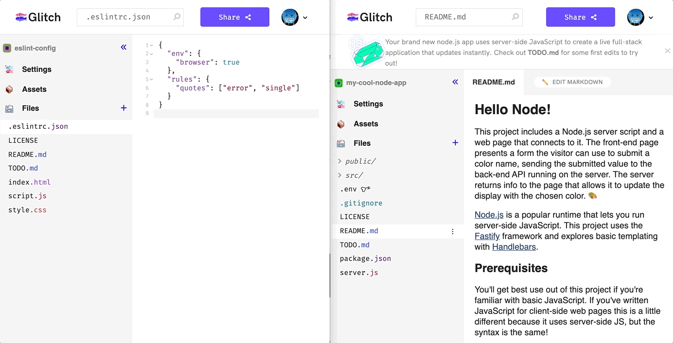Click search magnifier in README.md search box

515,17
